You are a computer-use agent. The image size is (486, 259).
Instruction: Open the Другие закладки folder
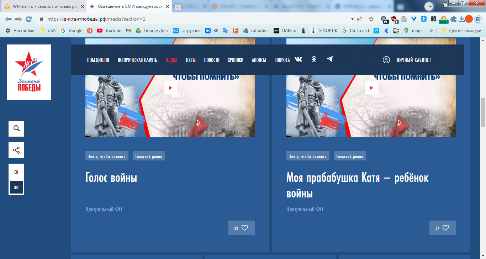click(461, 31)
